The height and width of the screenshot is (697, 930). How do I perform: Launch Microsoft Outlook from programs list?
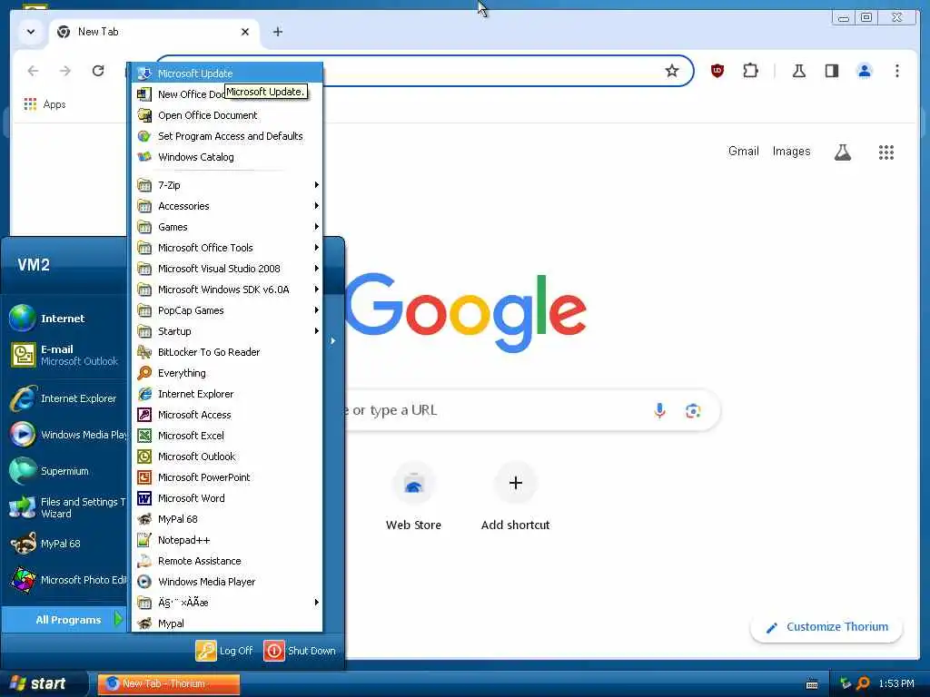tap(227, 456)
